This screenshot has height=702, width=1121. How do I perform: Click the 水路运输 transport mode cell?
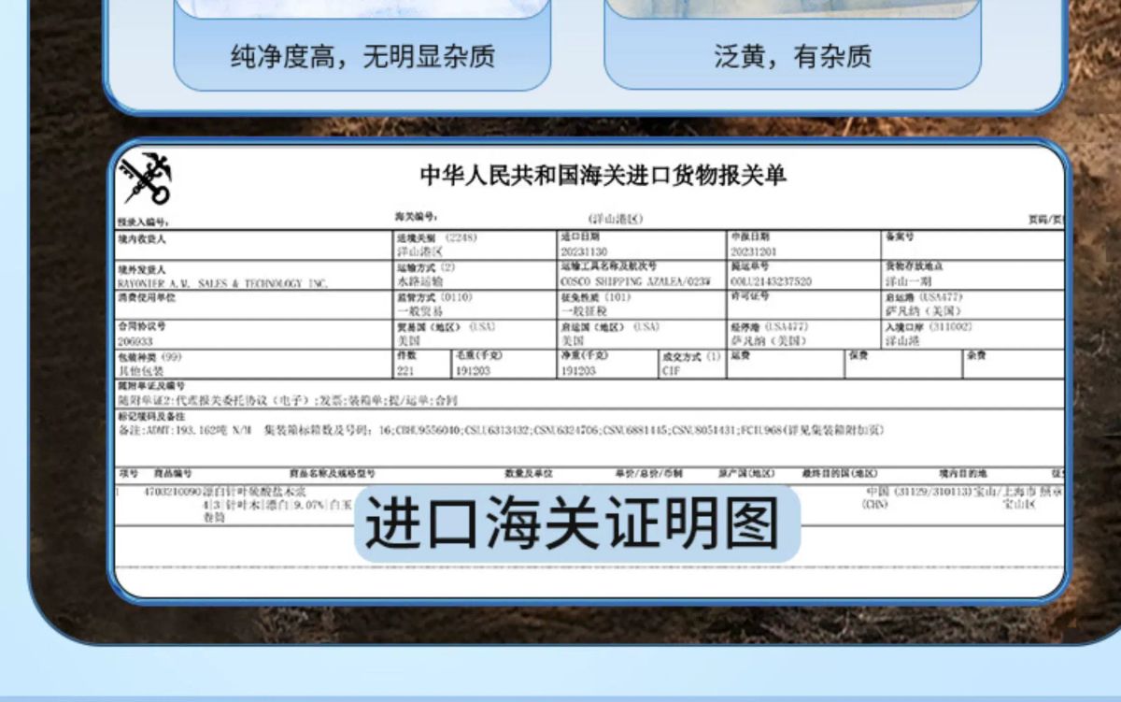coord(420,281)
